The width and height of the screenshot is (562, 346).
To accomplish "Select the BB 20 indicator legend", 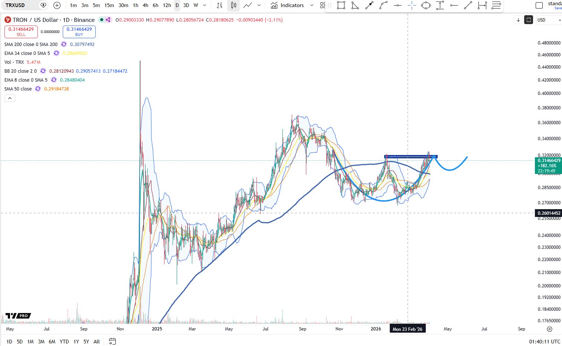I will coord(20,71).
